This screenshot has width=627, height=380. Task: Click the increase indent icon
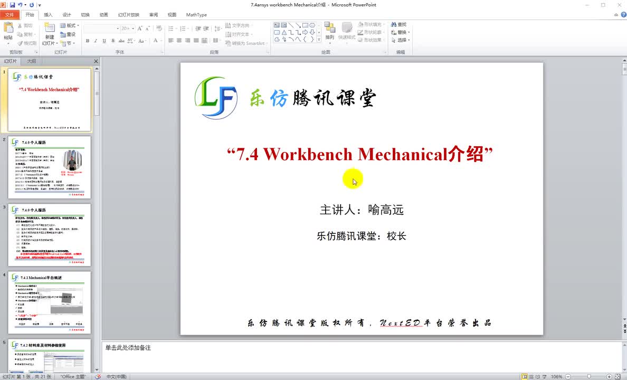tap(206, 28)
